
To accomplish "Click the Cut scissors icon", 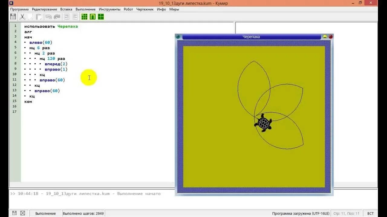I will point(22,17).
